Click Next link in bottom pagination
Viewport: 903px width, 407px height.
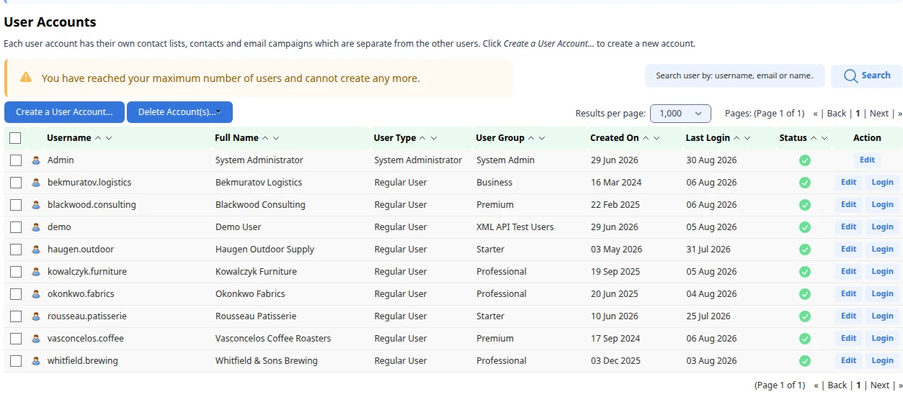(880, 385)
